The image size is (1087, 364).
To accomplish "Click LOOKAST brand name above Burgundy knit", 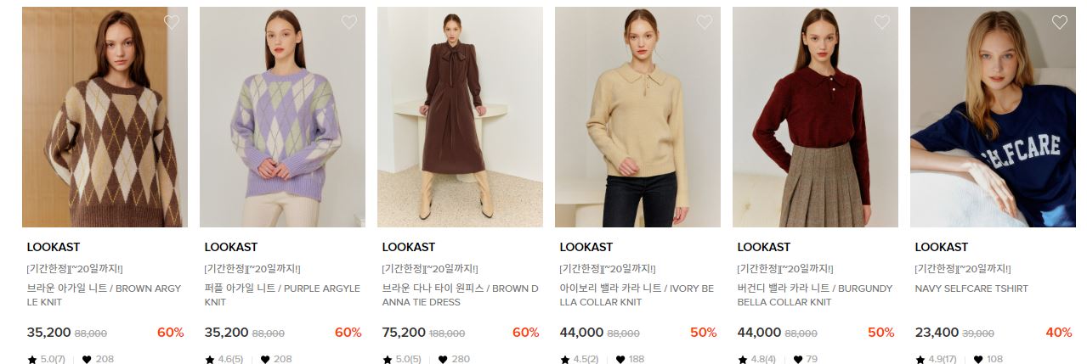I will click(764, 247).
